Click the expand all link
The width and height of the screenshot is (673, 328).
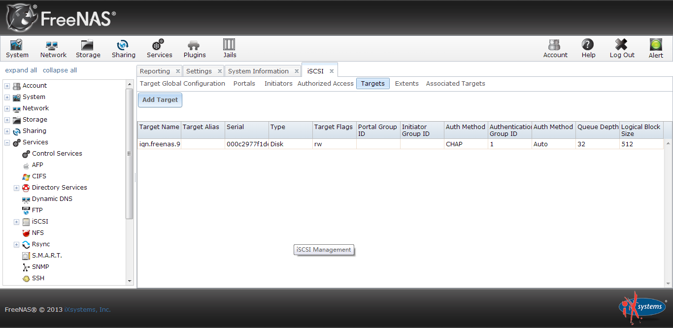tap(21, 70)
